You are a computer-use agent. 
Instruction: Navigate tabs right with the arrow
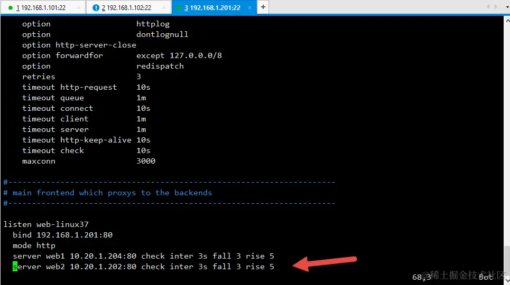496,7
